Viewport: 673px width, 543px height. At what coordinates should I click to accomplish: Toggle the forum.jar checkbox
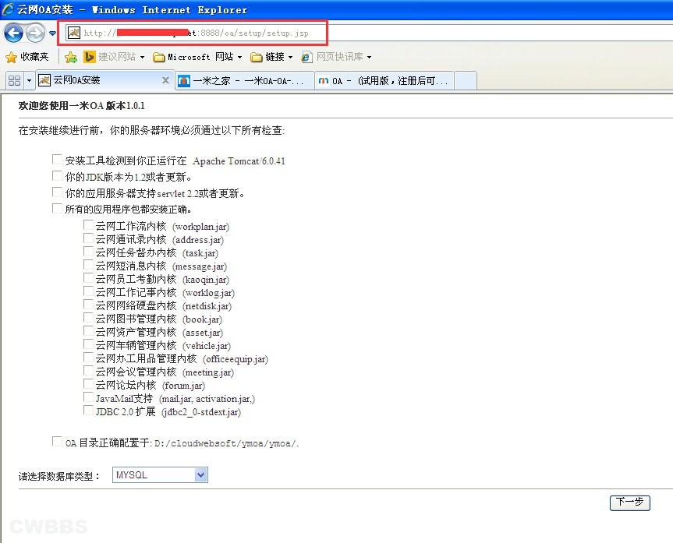(x=88, y=384)
